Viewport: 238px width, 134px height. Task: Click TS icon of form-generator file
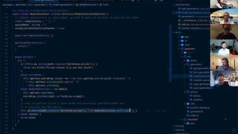[191, 72]
